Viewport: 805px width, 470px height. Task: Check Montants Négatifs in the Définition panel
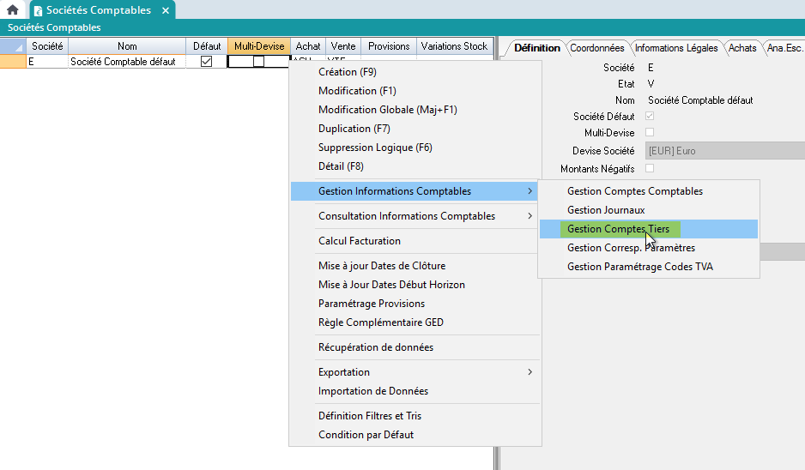coord(650,169)
